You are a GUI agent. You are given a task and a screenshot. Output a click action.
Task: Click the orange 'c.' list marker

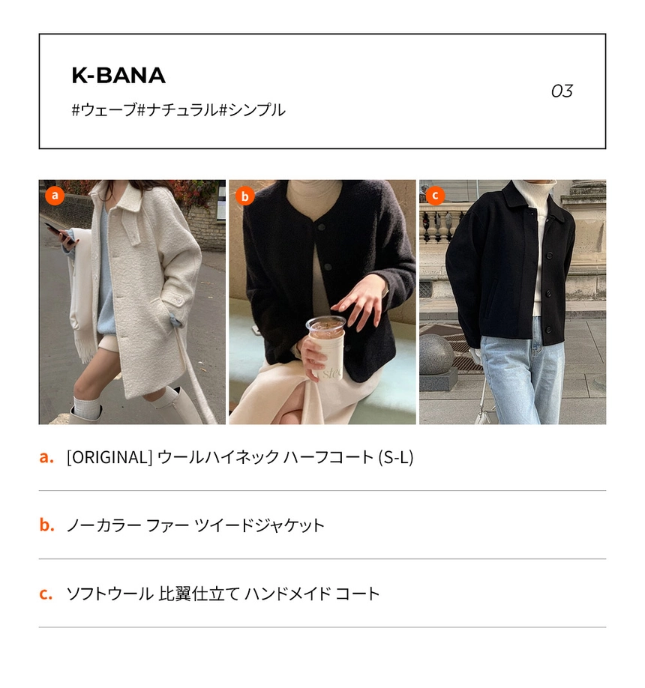(46, 594)
